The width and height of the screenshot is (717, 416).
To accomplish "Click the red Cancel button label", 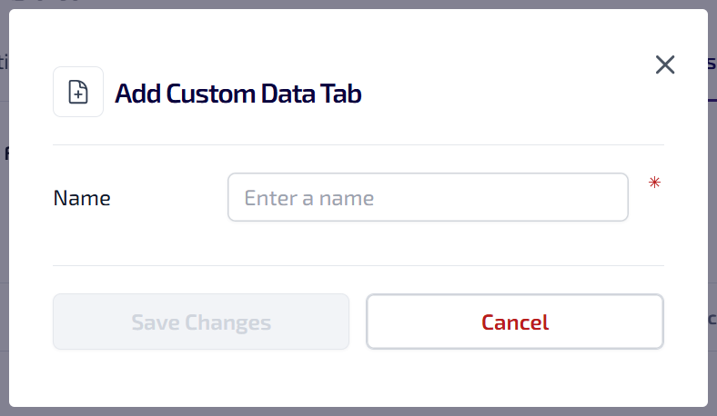I will click(x=515, y=322).
